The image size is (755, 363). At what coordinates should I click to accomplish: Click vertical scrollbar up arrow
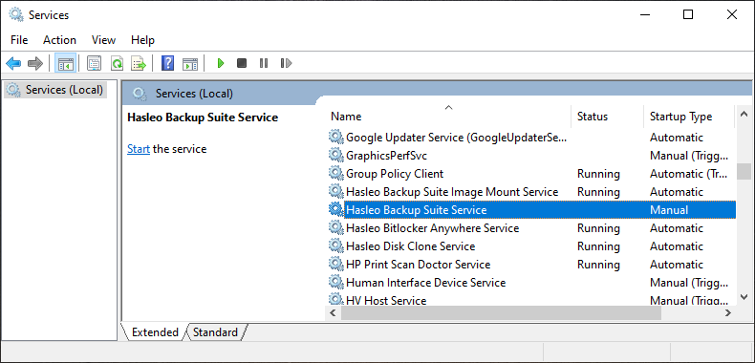click(x=744, y=115)
